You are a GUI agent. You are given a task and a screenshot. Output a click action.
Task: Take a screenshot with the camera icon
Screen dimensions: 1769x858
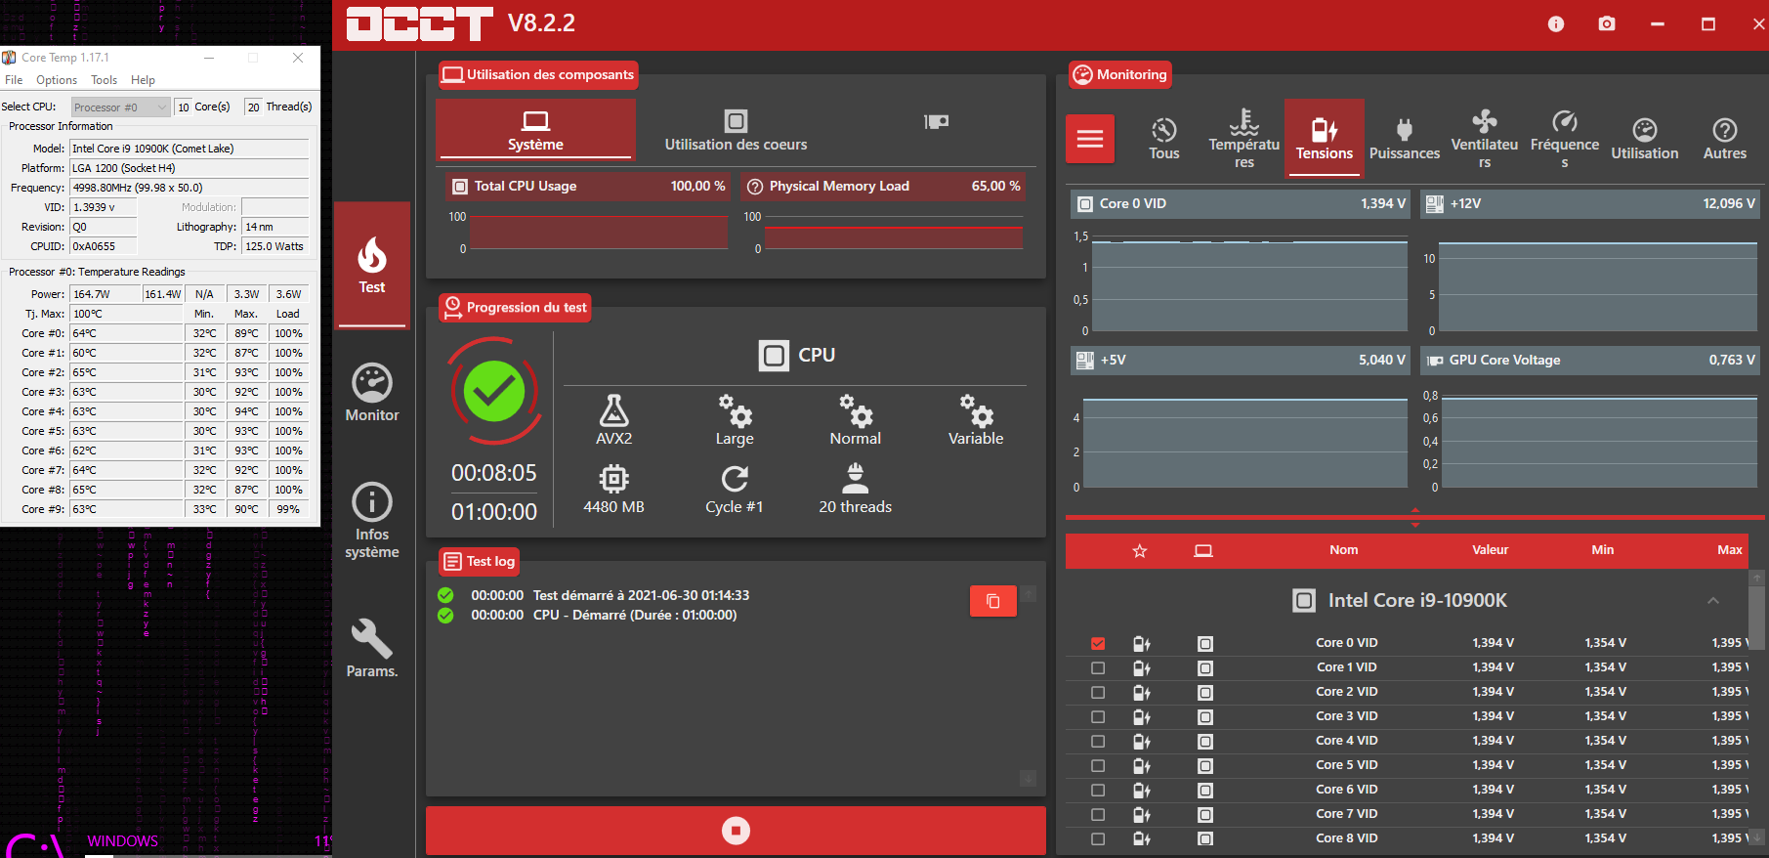pyautogui.click(x=1607, y=24)
